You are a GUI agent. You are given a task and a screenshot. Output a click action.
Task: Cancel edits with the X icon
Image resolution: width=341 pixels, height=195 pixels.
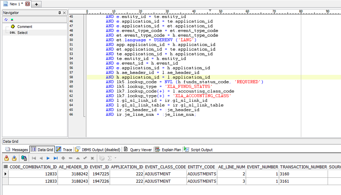[x=92, y=158]
